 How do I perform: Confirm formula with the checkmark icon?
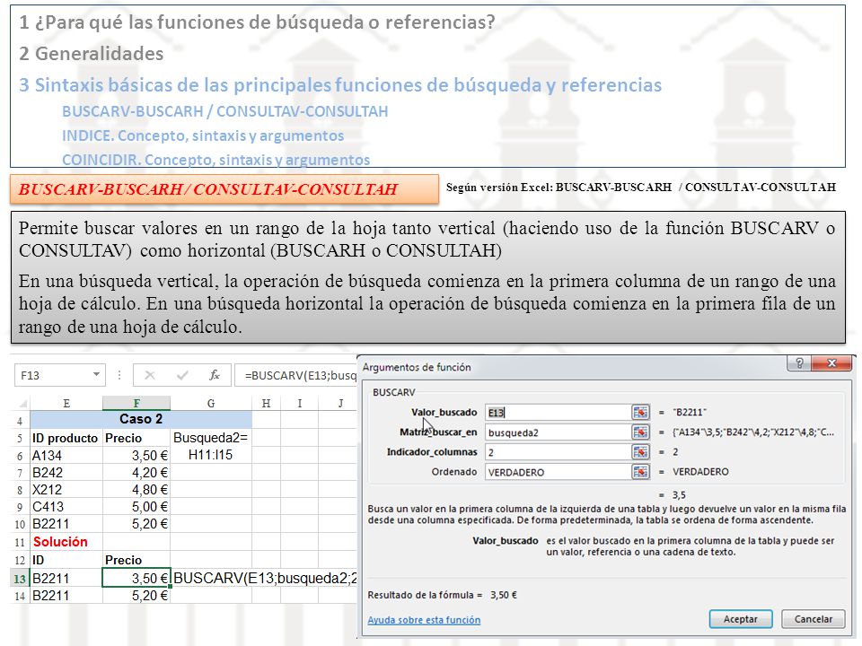point(182,375)
